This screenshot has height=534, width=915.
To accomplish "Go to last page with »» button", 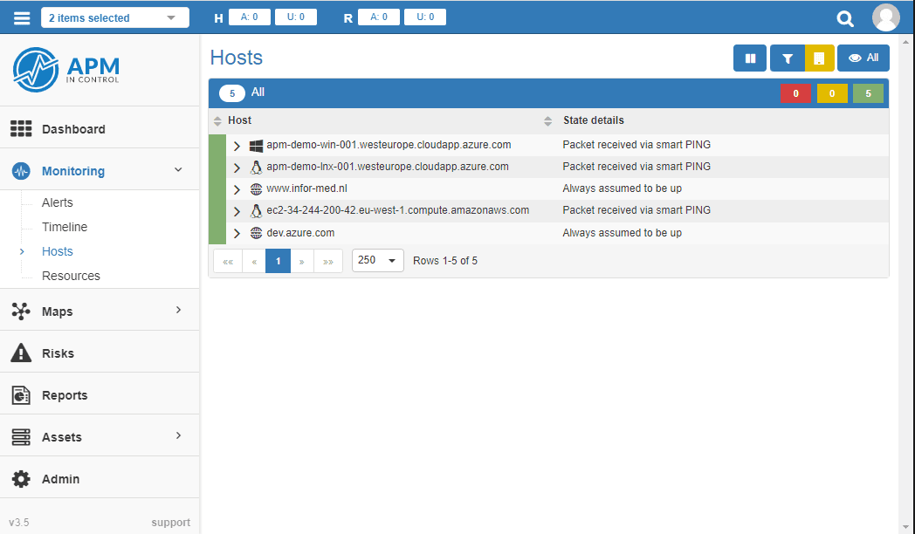I will pos(328,261).
